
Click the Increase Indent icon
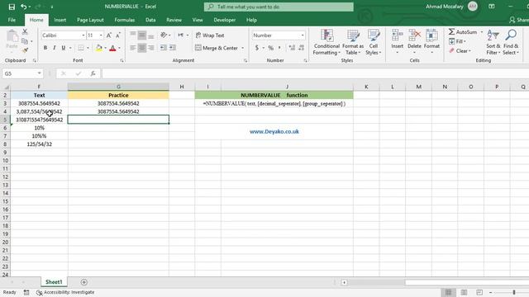pyautogui.click(x=173, y=48)
